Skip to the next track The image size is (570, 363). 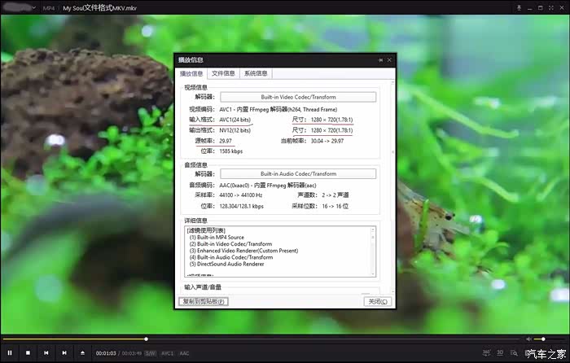(64, 352)
